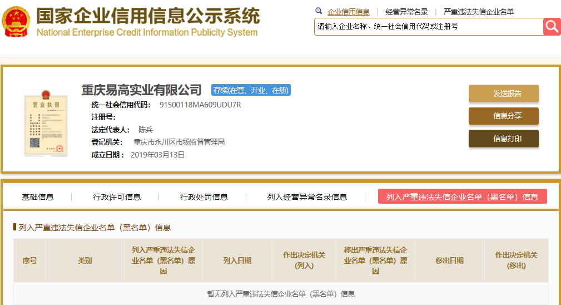Select the 企业信用信息 search category
This screenshot has width=561, height=305.
(x=348, y=12)
